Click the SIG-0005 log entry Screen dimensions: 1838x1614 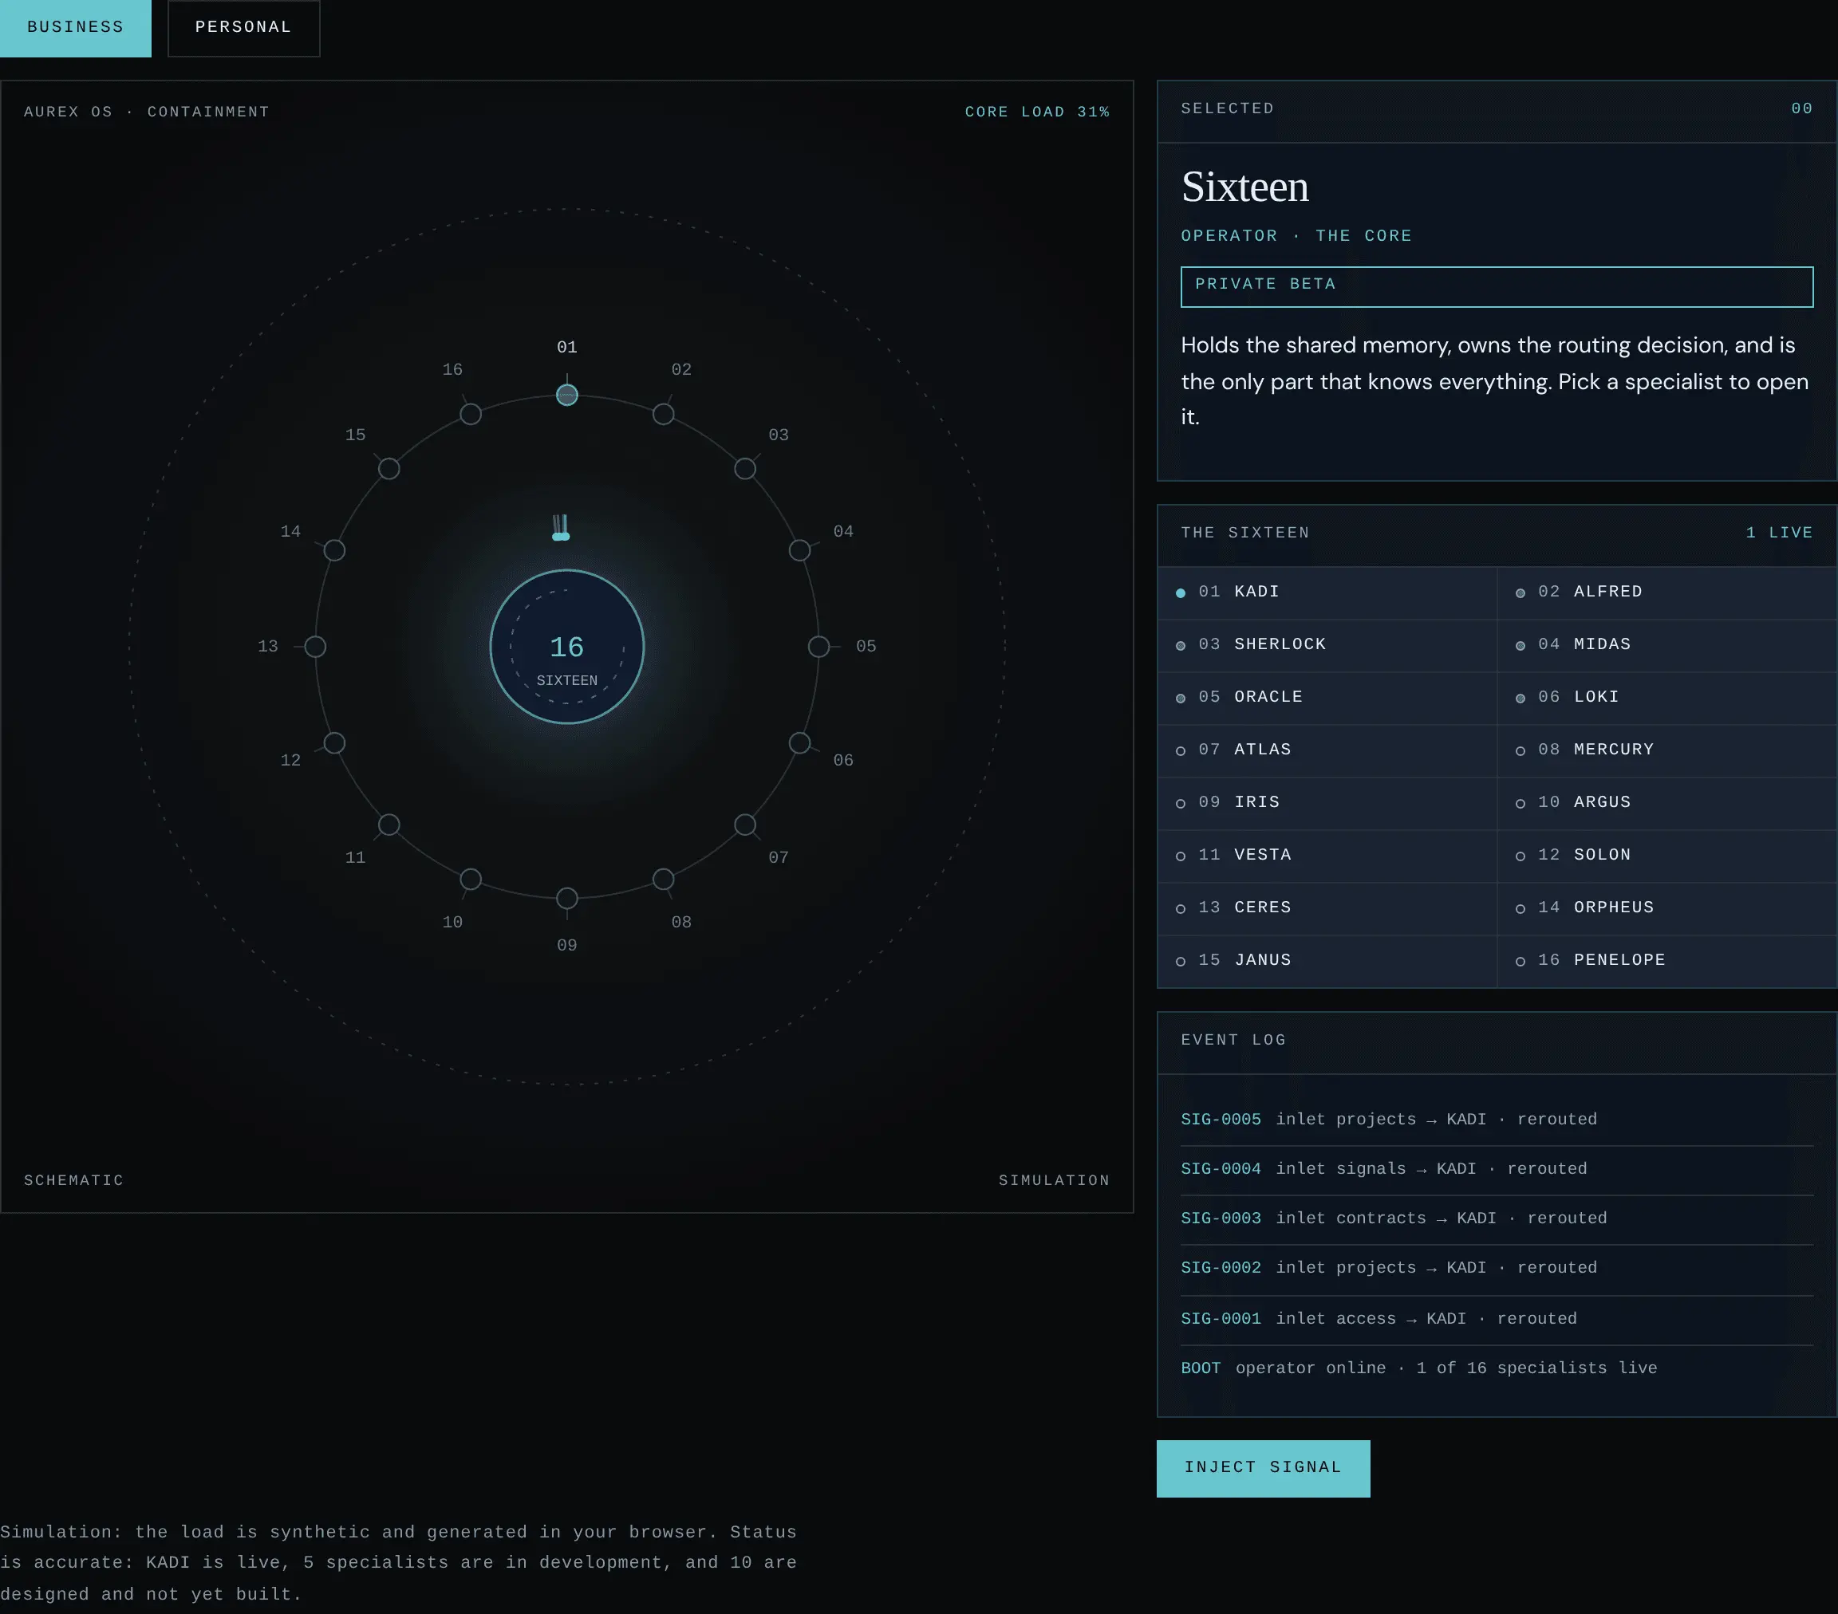1497,1120
